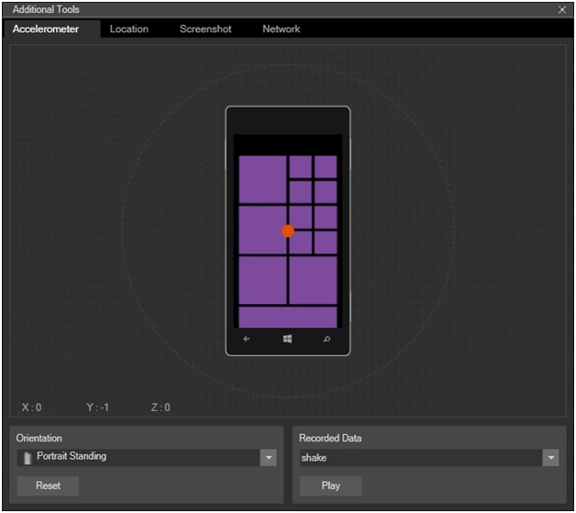Click the Recorded Data section label
Screen dimensions: 576x513
pyautogui.click(x=330, y=438)
